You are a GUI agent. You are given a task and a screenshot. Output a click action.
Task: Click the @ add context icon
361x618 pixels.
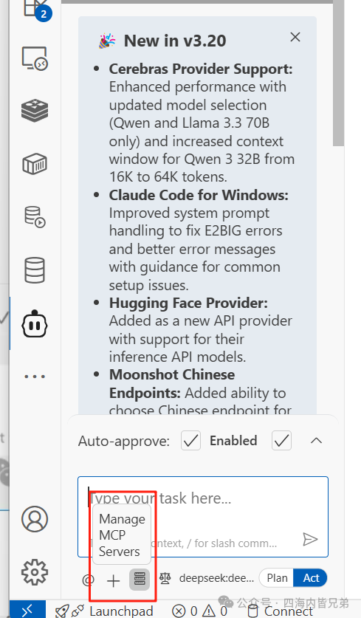point(88,580)
